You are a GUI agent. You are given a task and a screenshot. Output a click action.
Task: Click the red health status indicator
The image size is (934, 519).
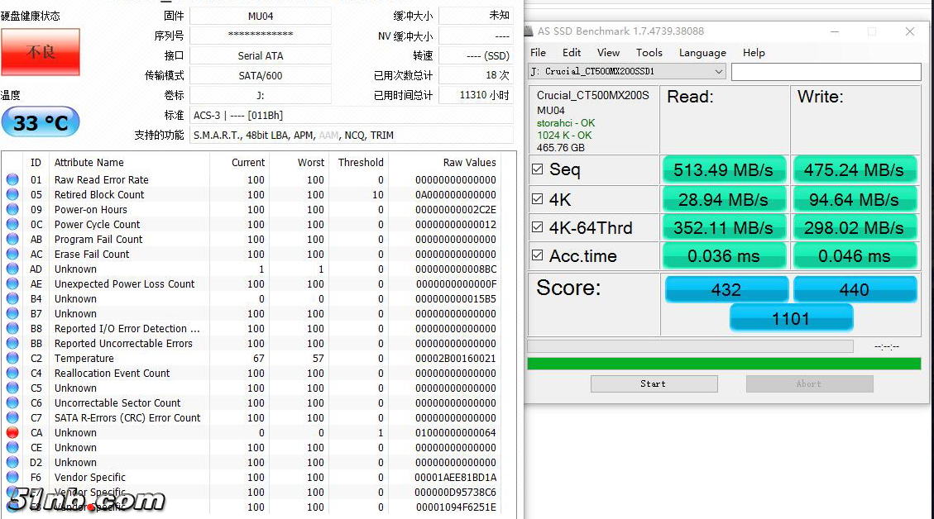pos(41,52)
